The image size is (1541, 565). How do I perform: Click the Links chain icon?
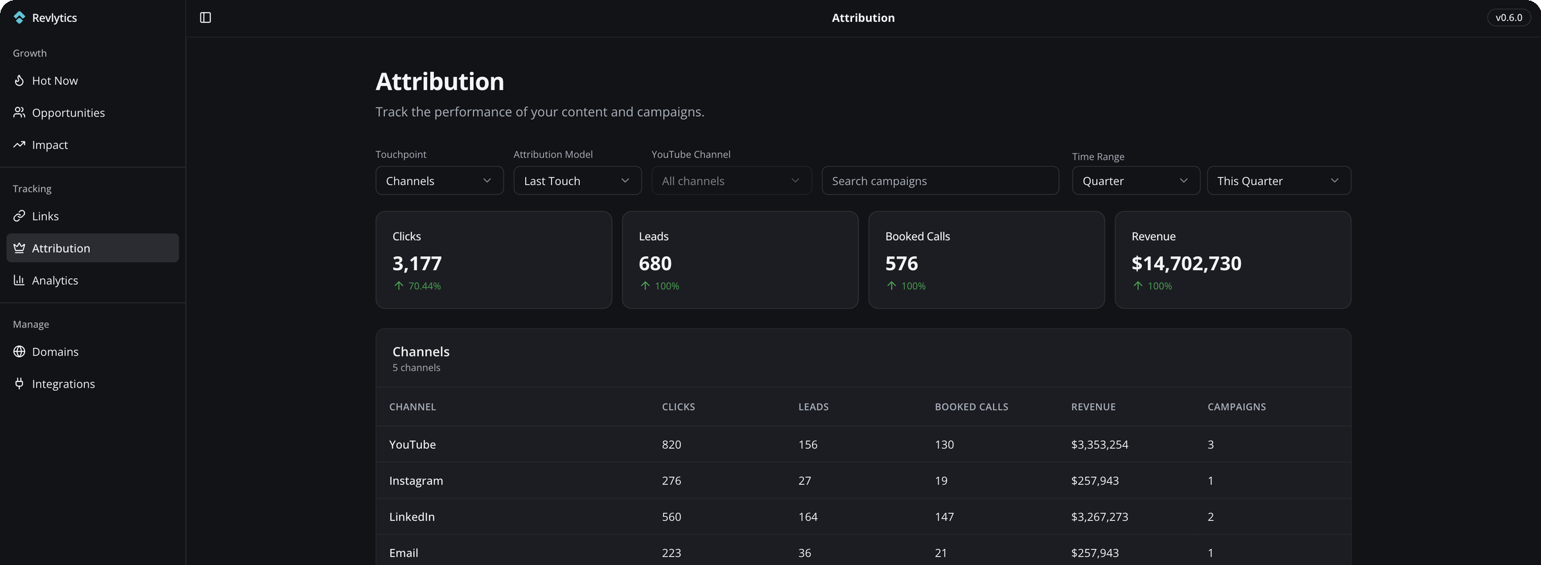19,216
